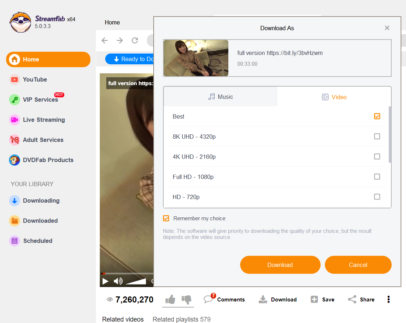Open Adult Services in sidebar
Viewport: 406px width, 323px height.
coord(36,140)
